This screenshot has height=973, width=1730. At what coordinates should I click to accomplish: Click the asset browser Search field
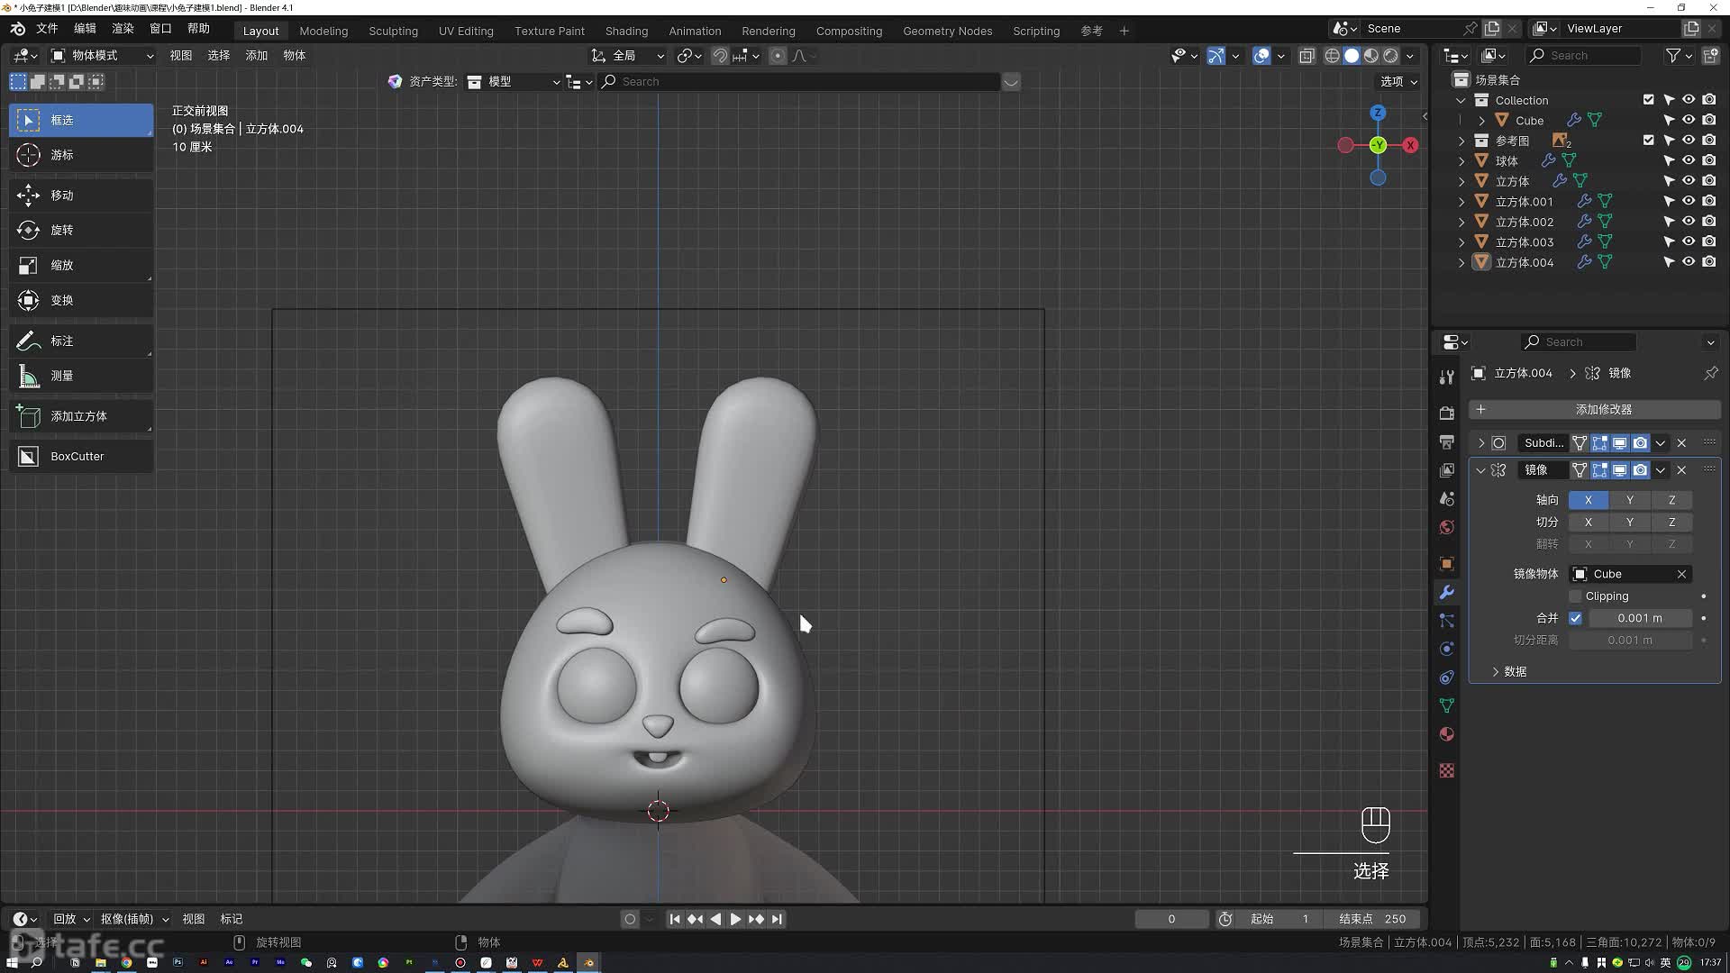tap(800, 82)
